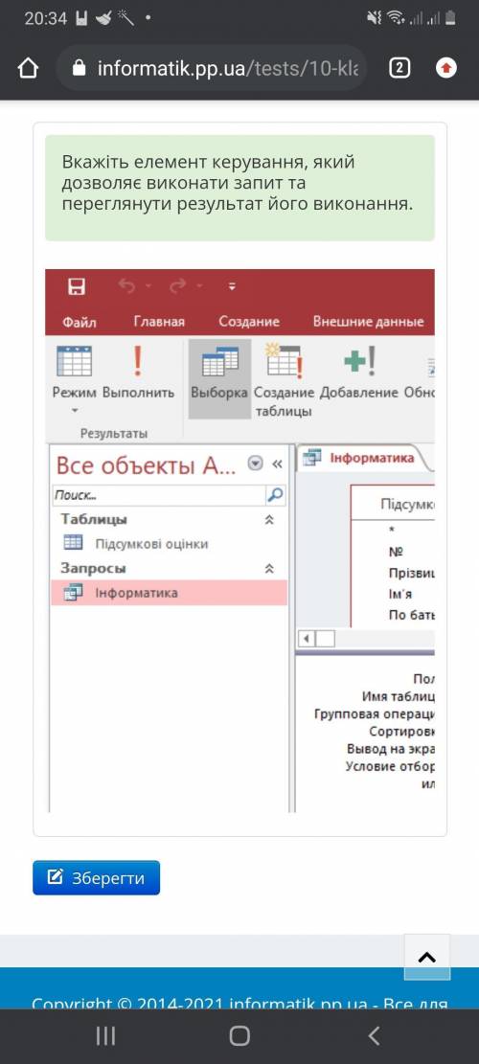
Task: Click the Групповая операция row label
Action: click(x=375, y=713)
